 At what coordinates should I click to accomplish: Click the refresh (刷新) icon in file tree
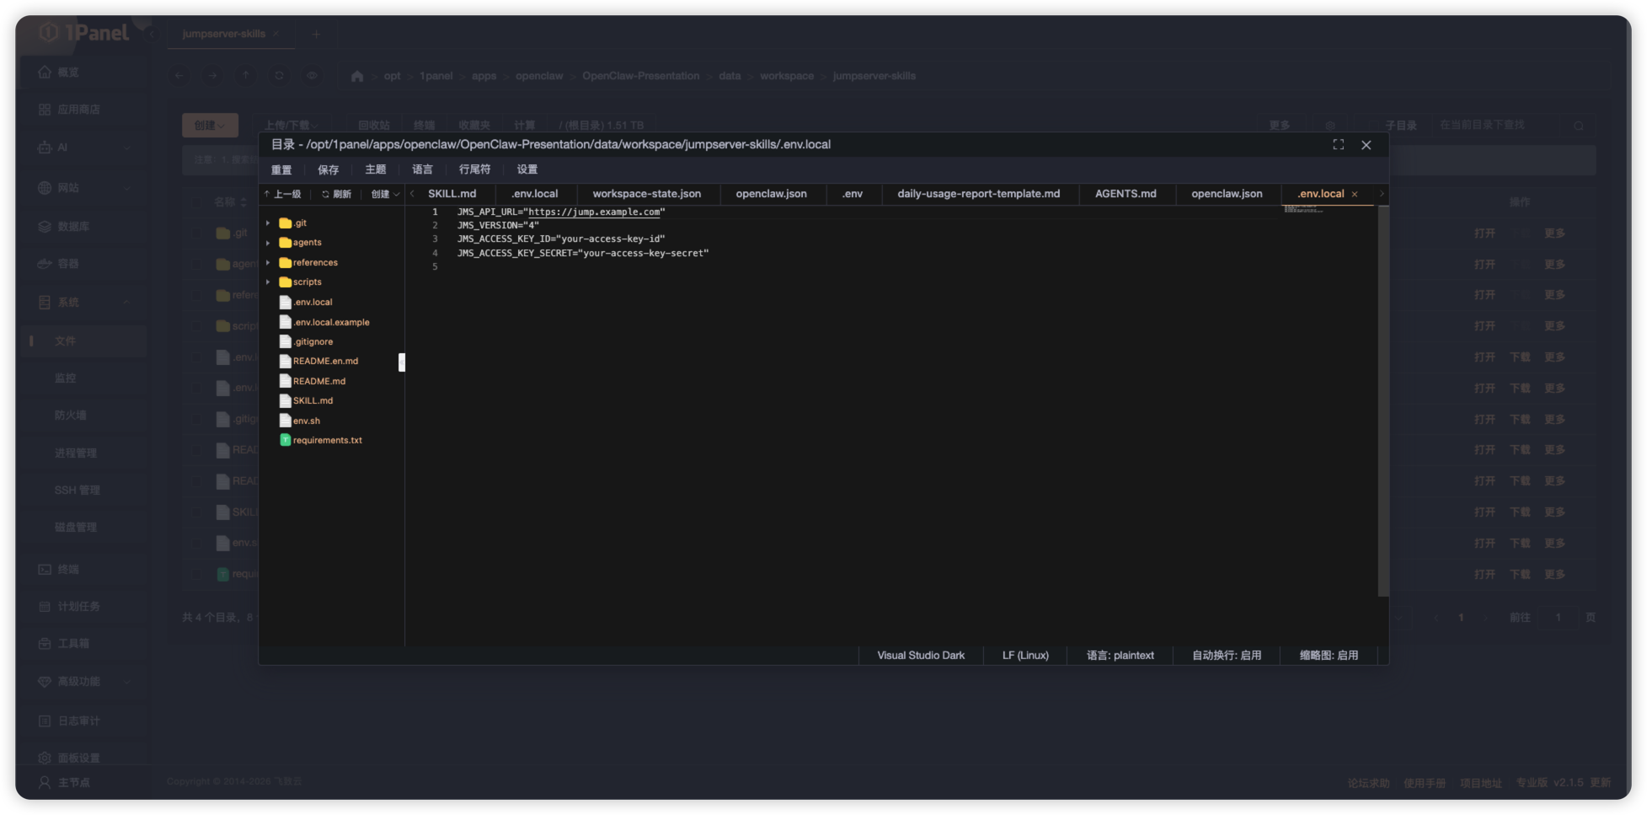click(325, 195)
